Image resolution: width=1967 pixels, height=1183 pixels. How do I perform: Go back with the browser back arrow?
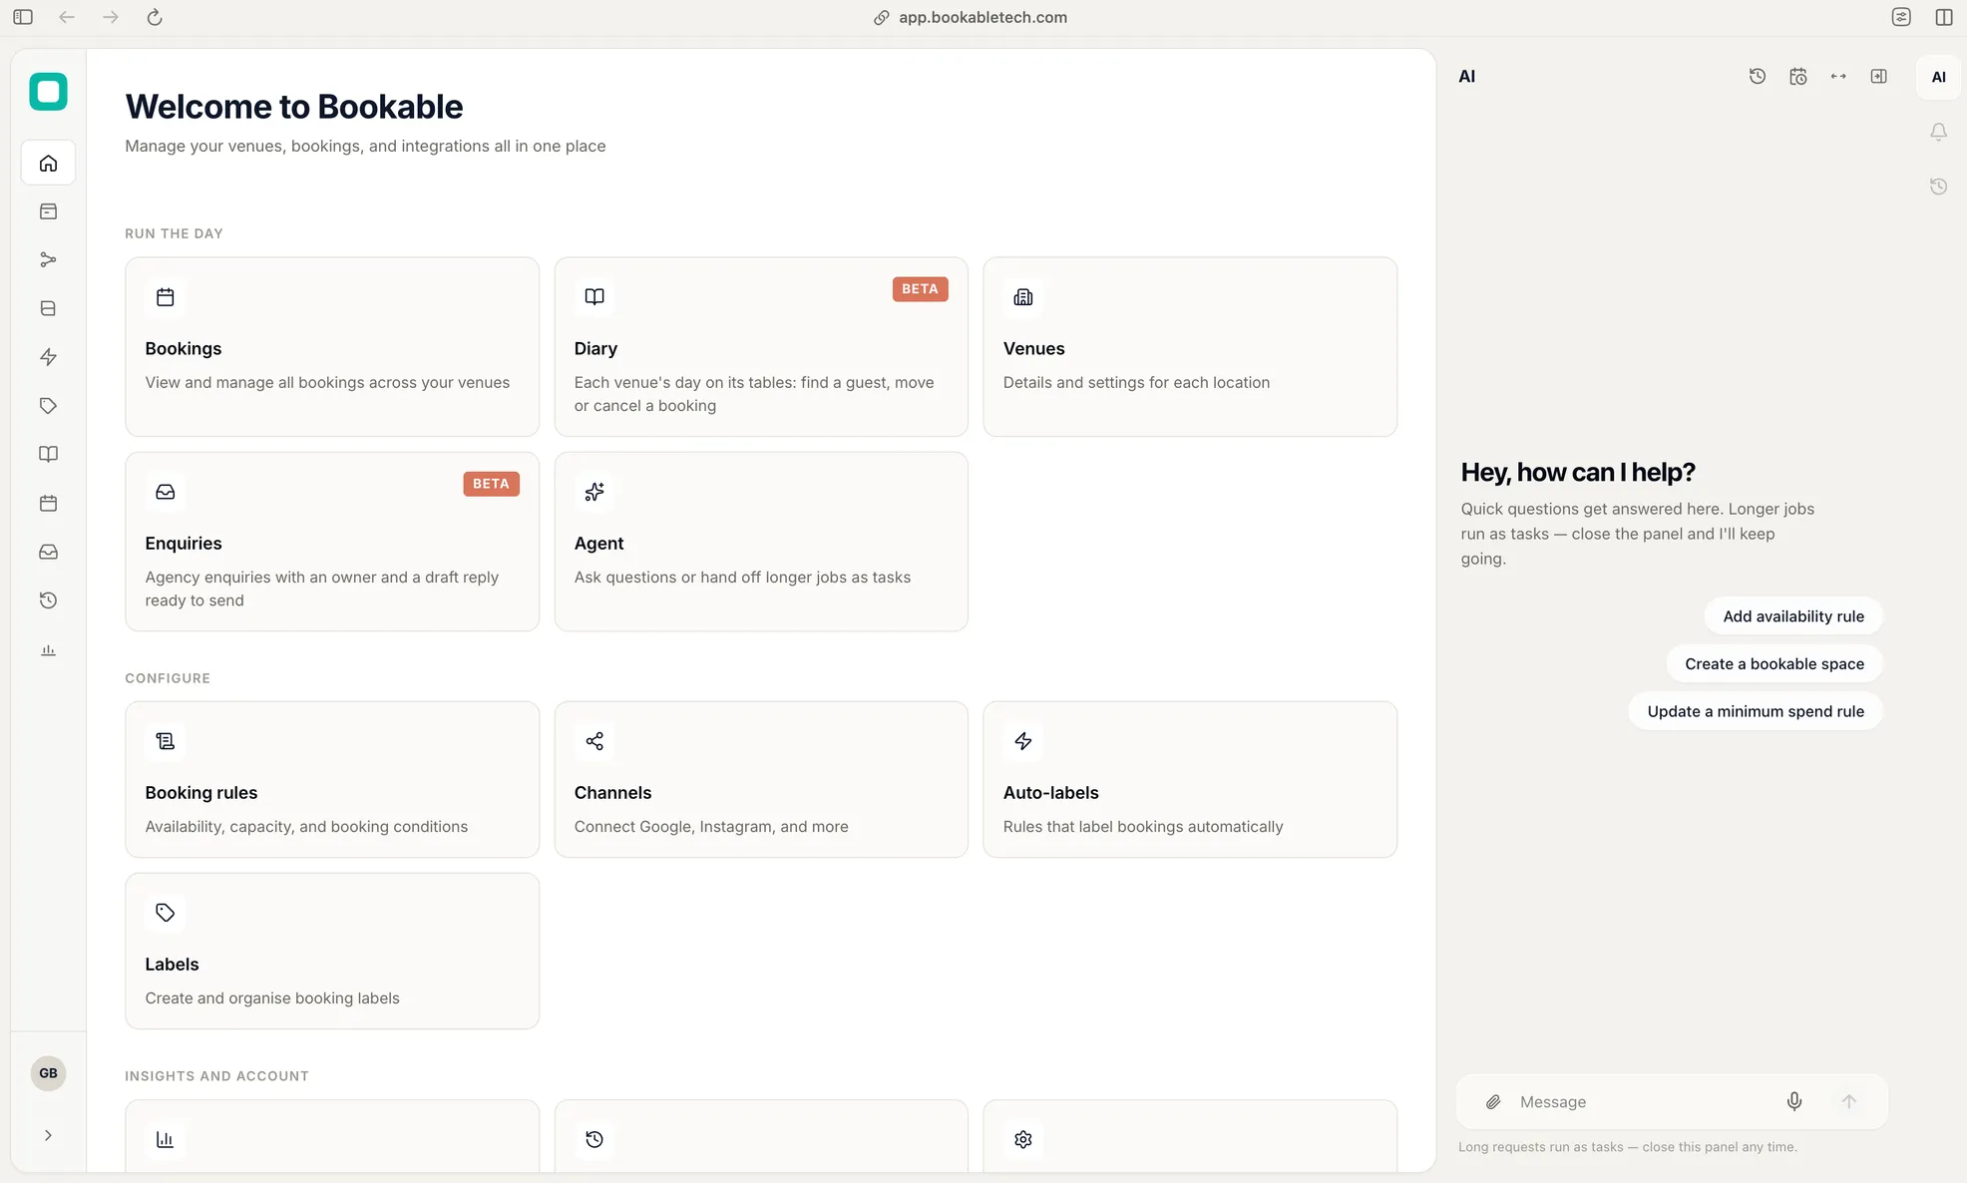click(67, 17)
